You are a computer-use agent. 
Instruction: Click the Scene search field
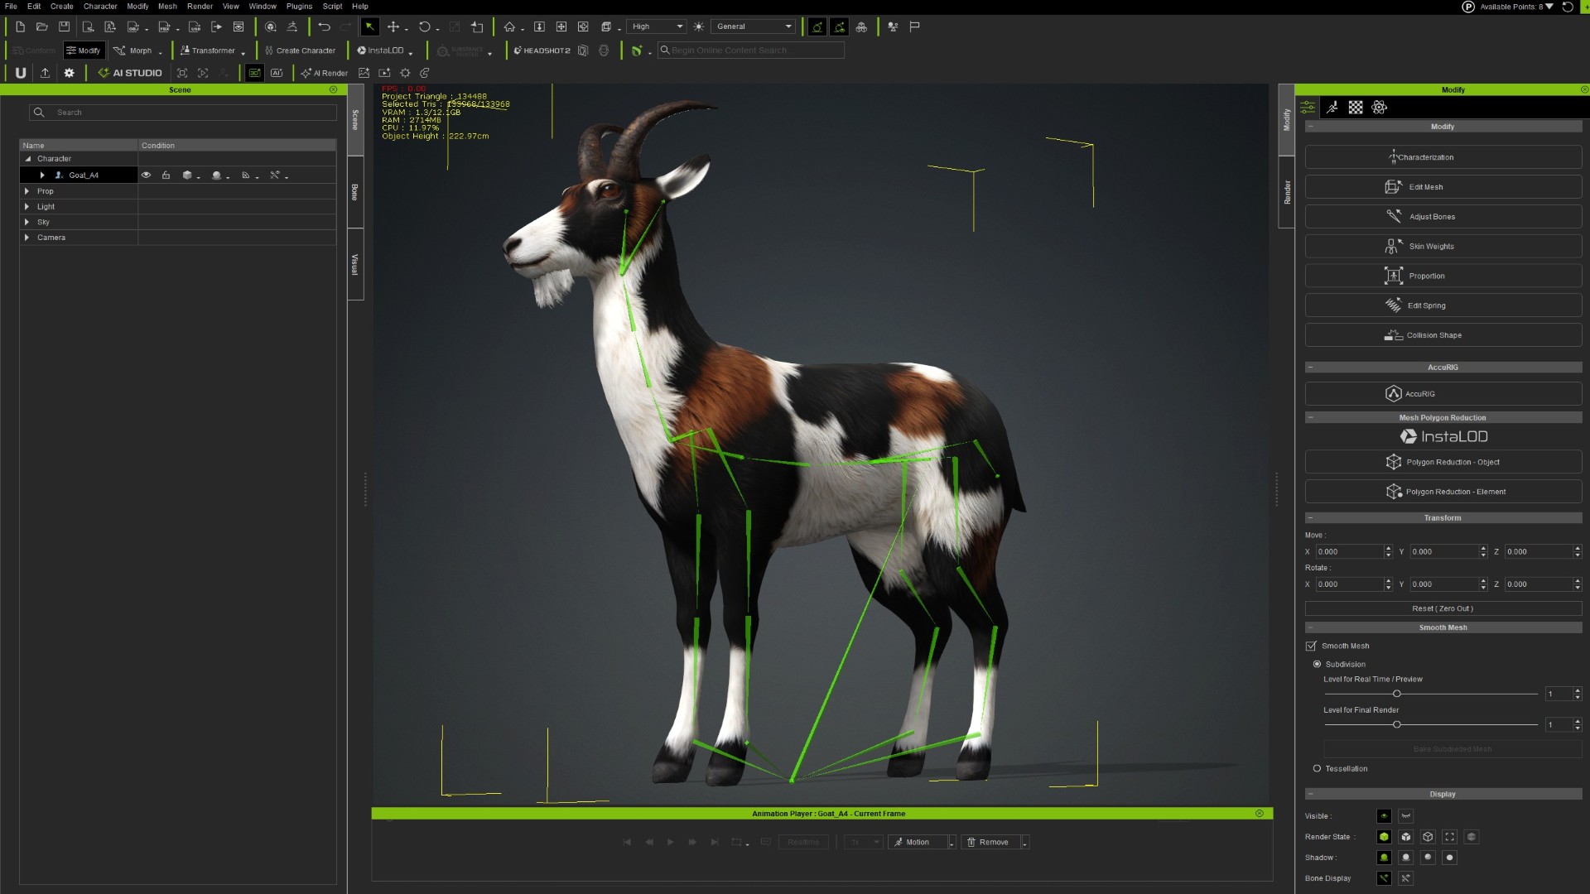pos(183,113)
